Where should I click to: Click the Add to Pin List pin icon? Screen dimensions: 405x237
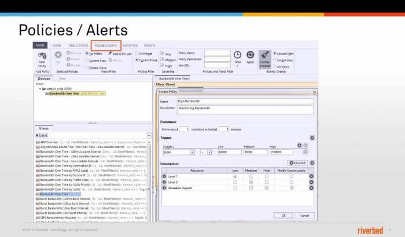(x=110, y=53)
